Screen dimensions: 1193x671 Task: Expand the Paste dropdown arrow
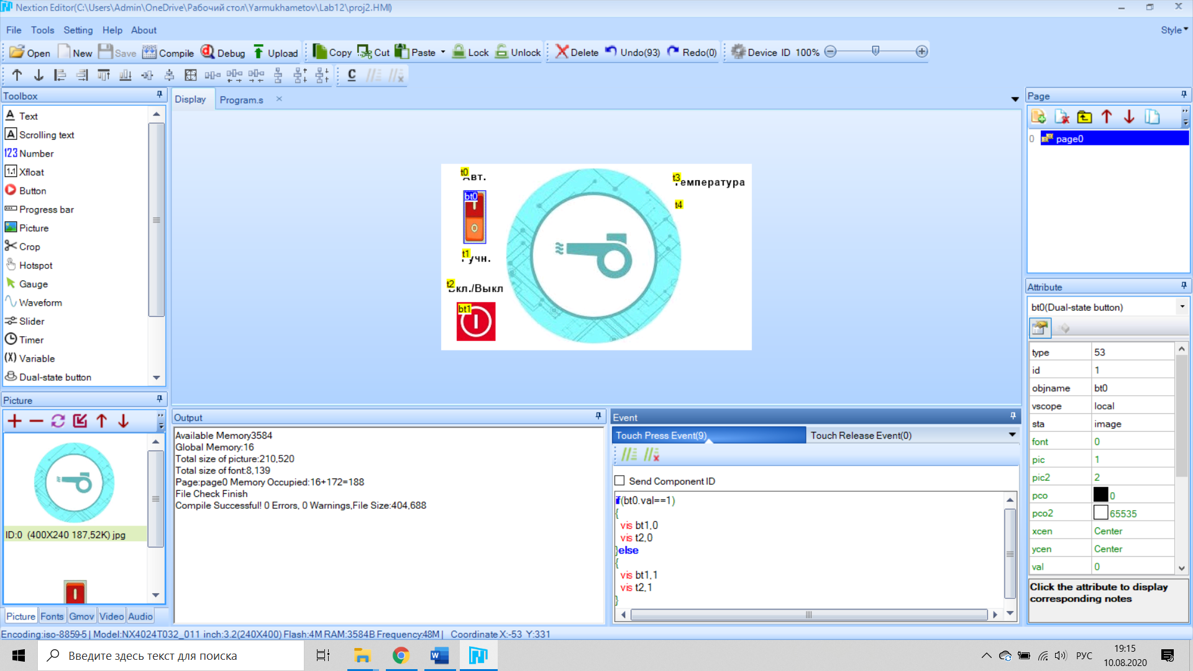coord(443,52)
